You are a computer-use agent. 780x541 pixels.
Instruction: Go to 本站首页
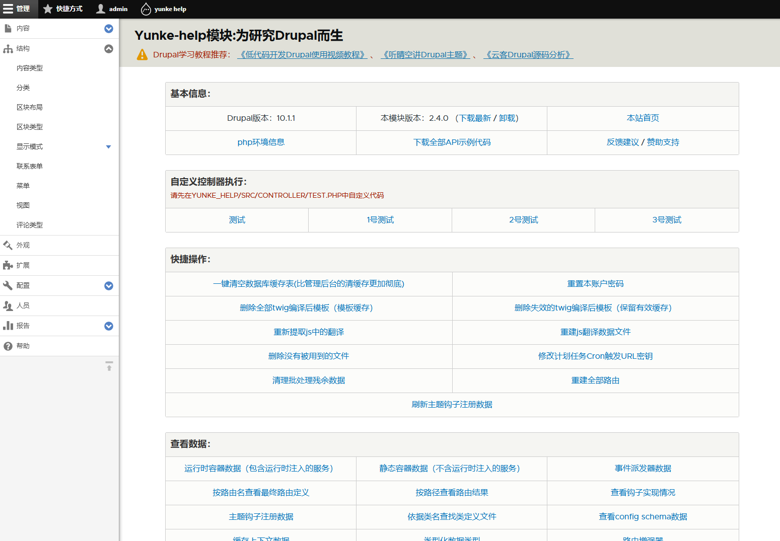[643, 118]
